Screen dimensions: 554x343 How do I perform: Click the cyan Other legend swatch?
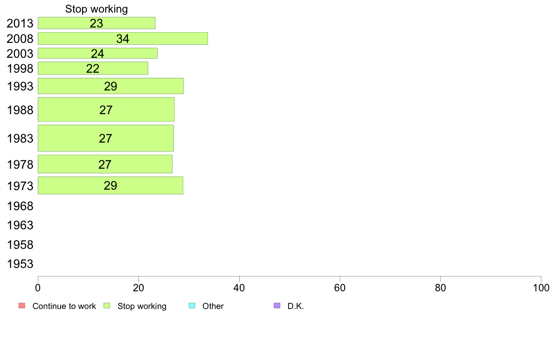[x=192, y=306]
